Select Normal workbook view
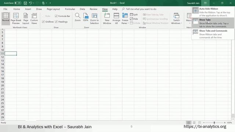Viewport: 235px width, 132px height. pyautogui.click(x=6, y=18)
